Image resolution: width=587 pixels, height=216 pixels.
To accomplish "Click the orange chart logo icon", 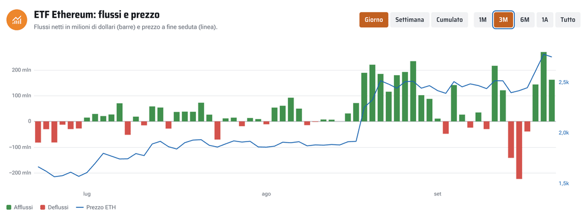I will 17,20.
